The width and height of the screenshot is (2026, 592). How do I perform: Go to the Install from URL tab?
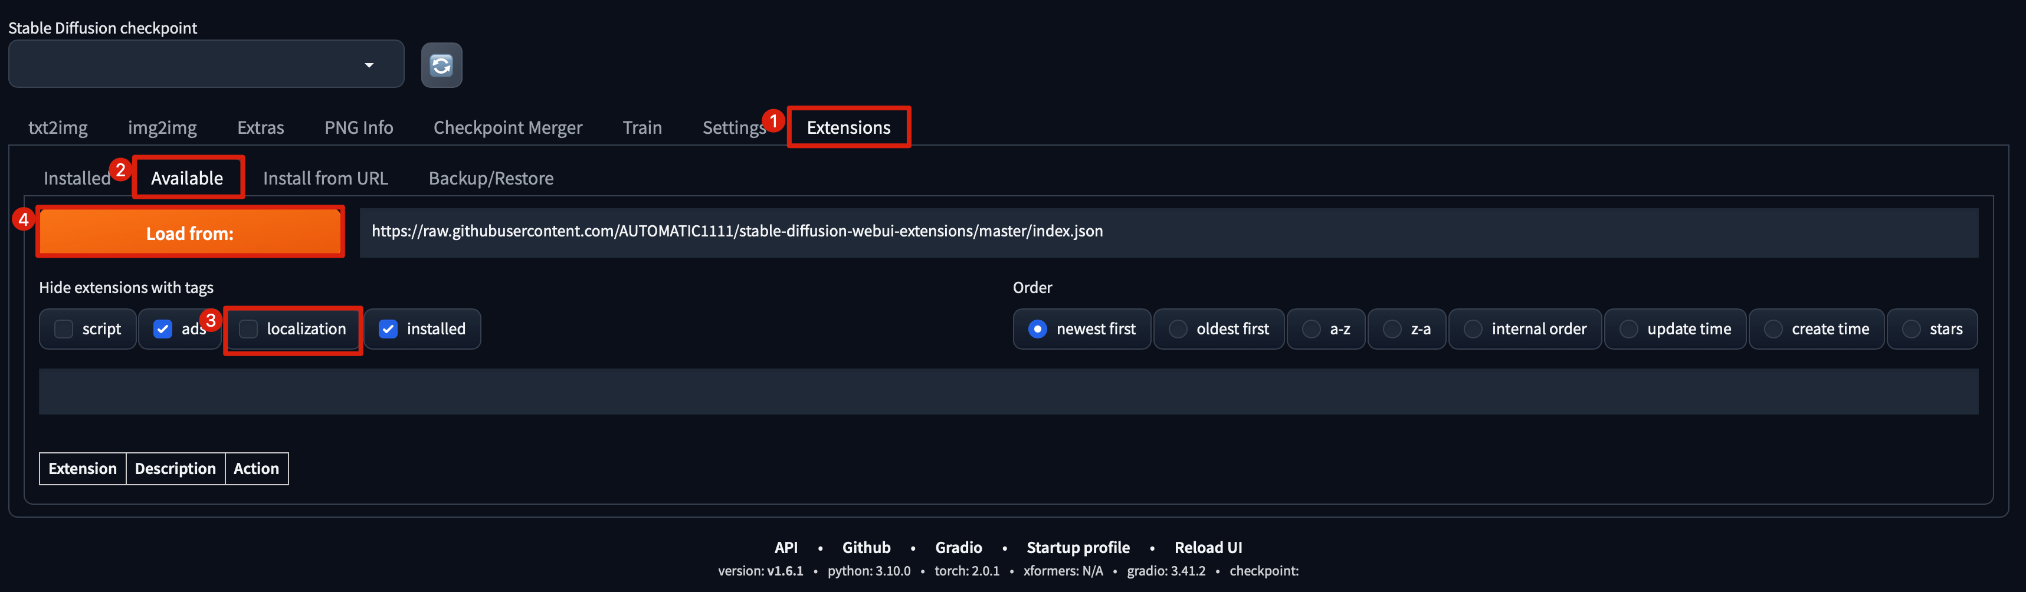tap(325, 179)
